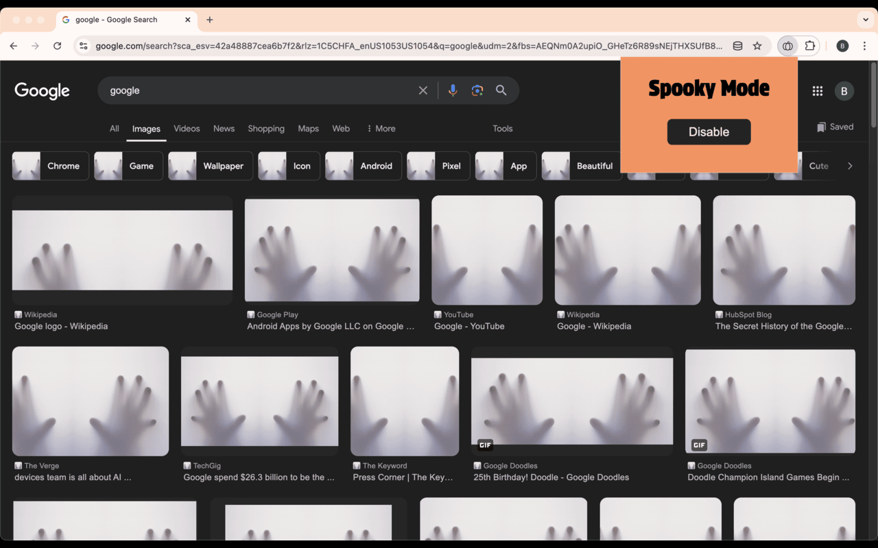The height and width of the screenshot is (548, 878).
Task: Open the TechGig $26.3 billion image
Action: pos(259,401)
